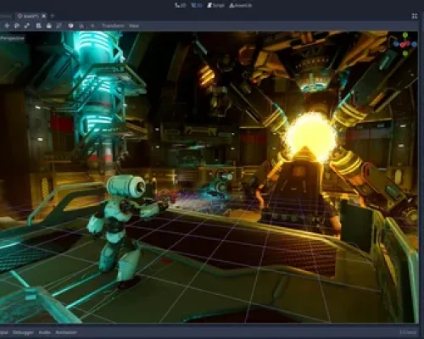Click the list select tool icon
Screen dimensions: 424x339
coord(39,25)
